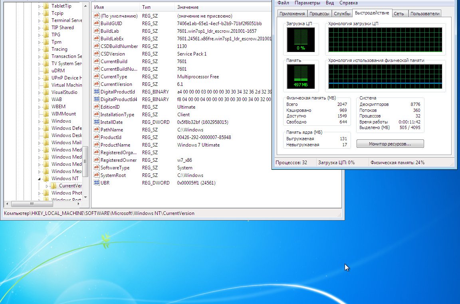The width and height of the screenshot is (460, 304).
Task: Select the BuildLabEx value icon
Action: pyautogui.click(x=97, y=38)
